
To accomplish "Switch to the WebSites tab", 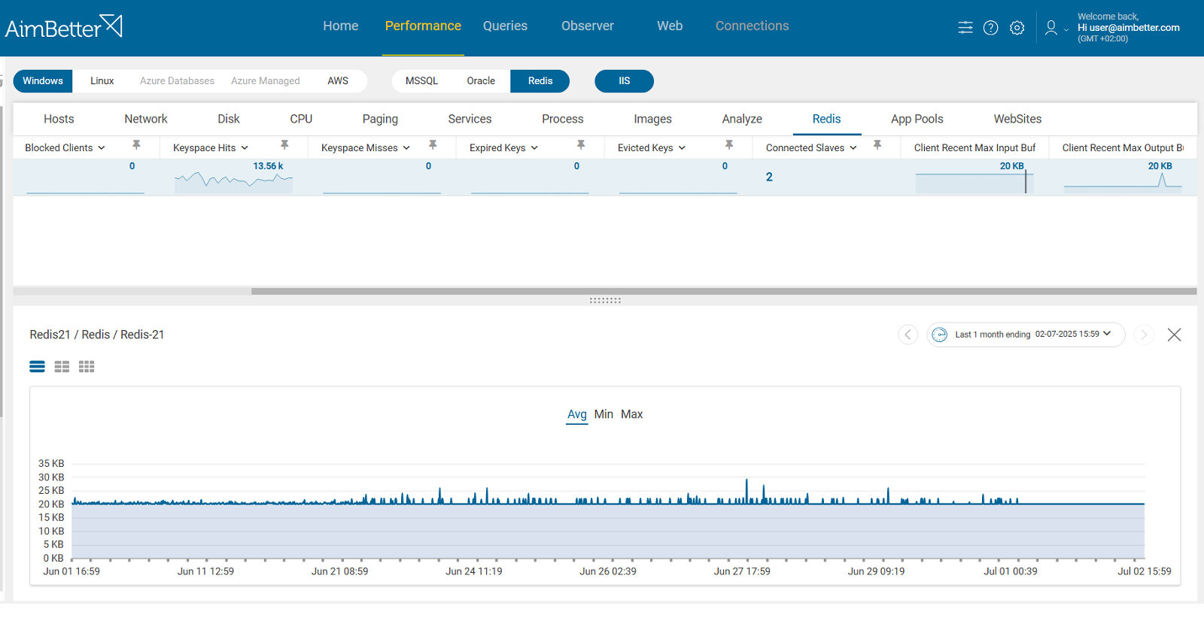I will 1017,119.
